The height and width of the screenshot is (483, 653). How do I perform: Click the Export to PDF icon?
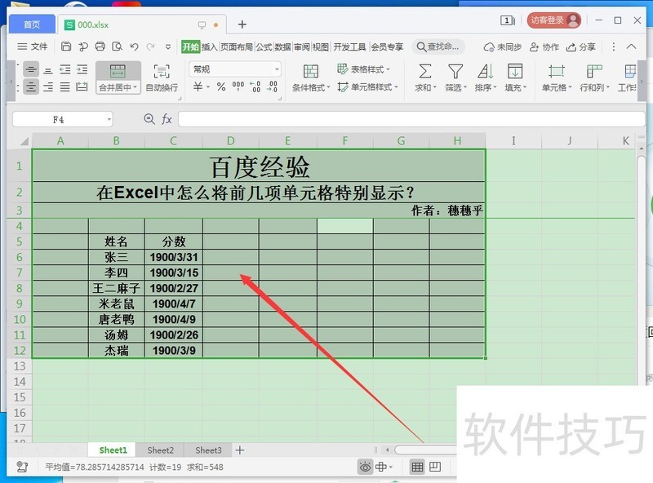(x=83, y=47)
